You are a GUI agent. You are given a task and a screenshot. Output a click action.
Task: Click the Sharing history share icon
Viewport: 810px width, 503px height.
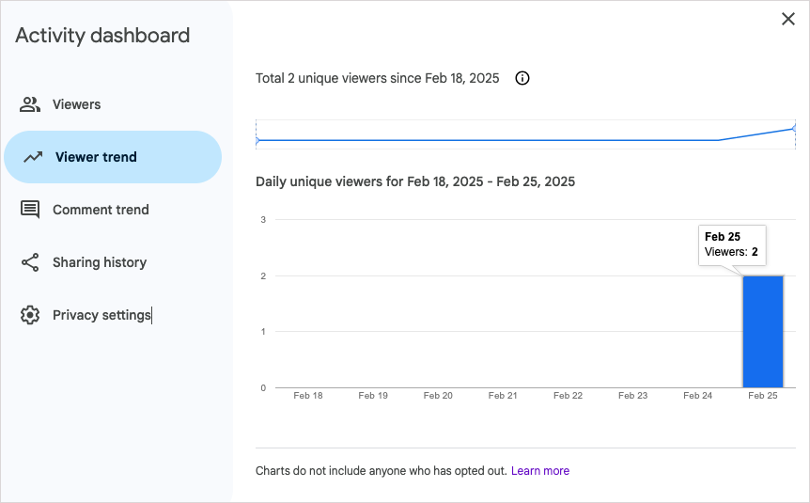[x=30, y=262]
